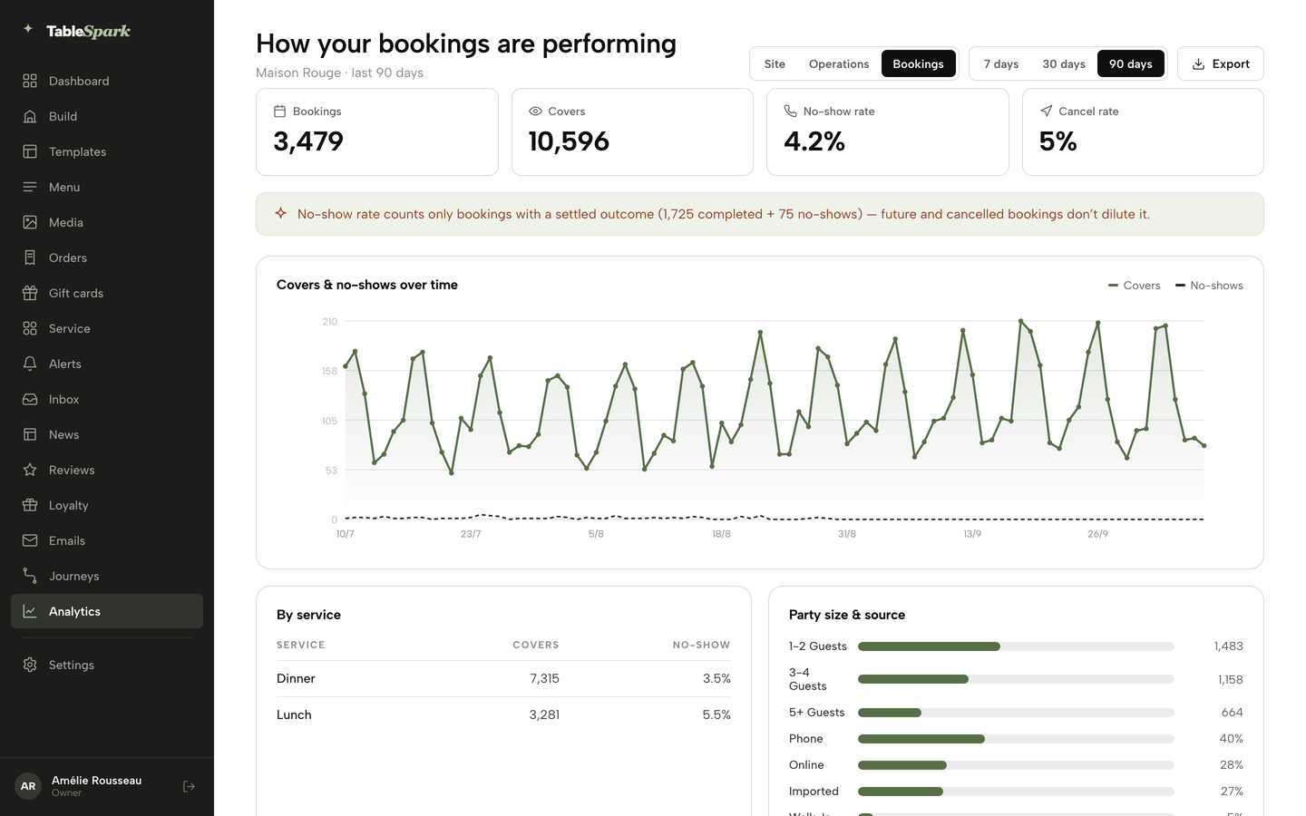Click the log out icon beside Amélie Rousseau
This screenshot has height=816, width=1306.
tap(189, 786)
